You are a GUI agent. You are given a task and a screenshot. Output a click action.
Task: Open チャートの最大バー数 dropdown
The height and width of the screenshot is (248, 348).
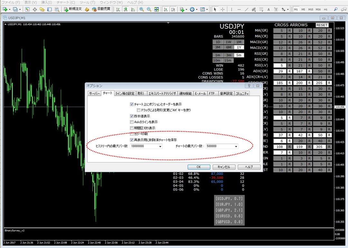point(236,146)
